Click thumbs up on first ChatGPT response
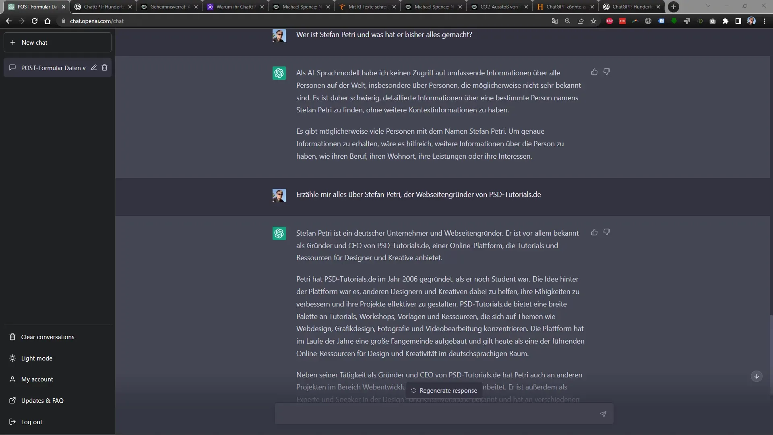 pyautogui.click(x=594, y=72)
